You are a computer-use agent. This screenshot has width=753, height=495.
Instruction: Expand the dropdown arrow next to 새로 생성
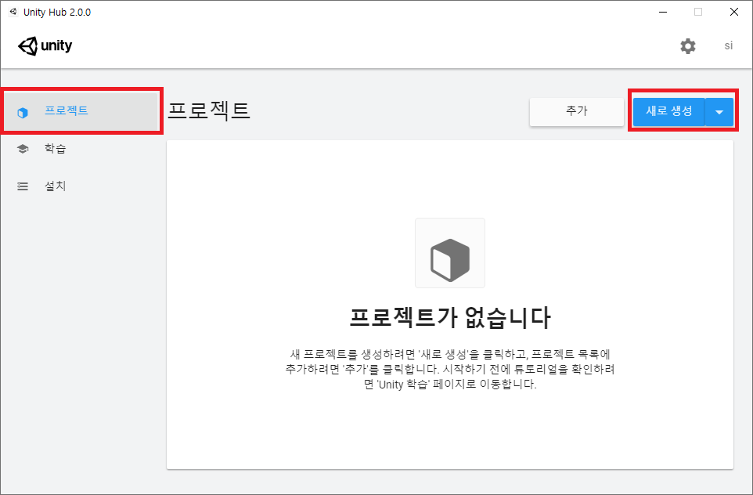pyautogui.click(x=719, y=112)
